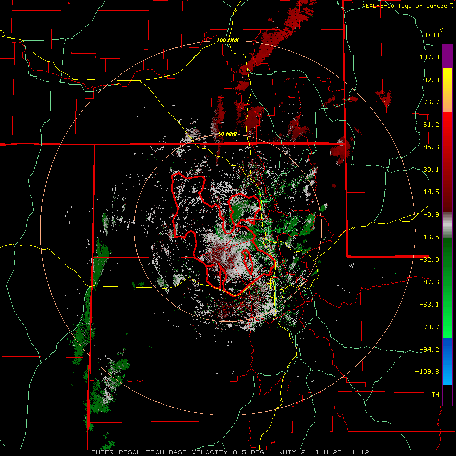Click the 61.2 value on velocity scale
The width and height of the screenshot is (456, 456).
[x=431, y=125]
